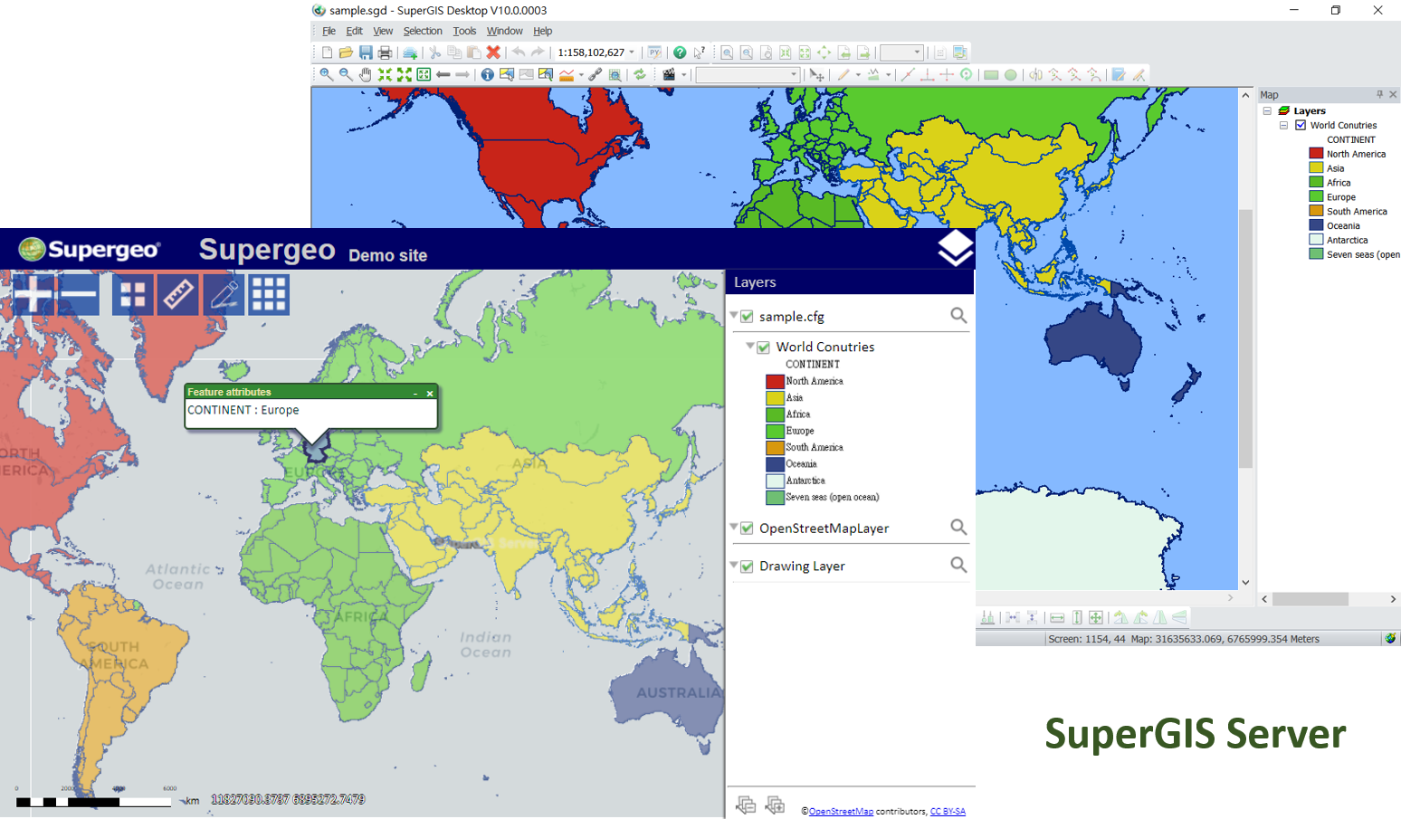
Task: Open the OpenStreetMap contributors link
Action: click(x=841, y=812)
